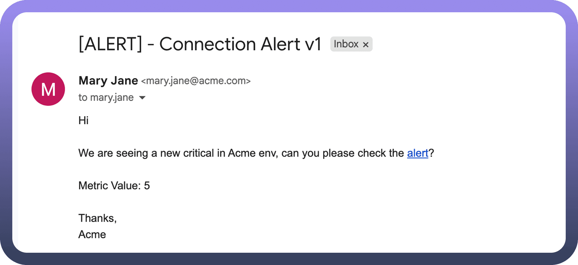Open the sender's round M avatar
578x265 pixels.
click(x=48, y=89)
